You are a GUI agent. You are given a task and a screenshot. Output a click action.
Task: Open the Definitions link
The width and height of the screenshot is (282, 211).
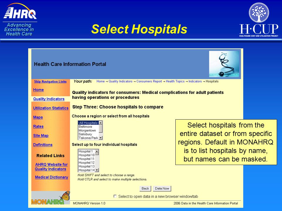point(43,144)
